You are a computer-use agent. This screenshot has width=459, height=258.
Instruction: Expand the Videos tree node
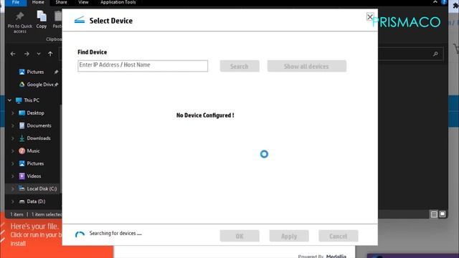13,176
